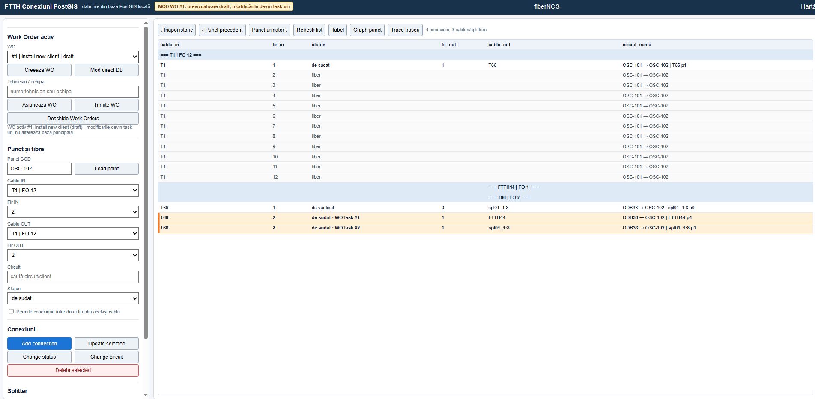Image resolution: width=815 pixels, height=399 pixels.
Task: Enable connection between fibers of same cable
Action: 12,311
